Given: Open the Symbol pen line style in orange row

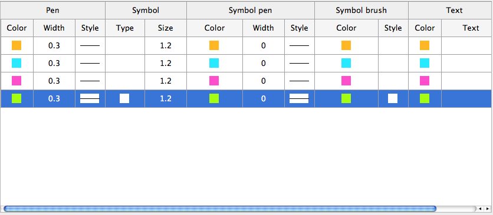Looking at the screenshot, I should (299, 45).
